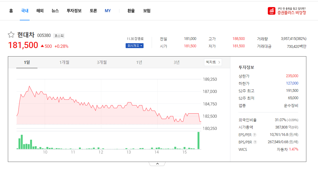The height and width of the screenshot is (169, 318).
Task: Click the stock code 005380
Action: pos(44,36)
